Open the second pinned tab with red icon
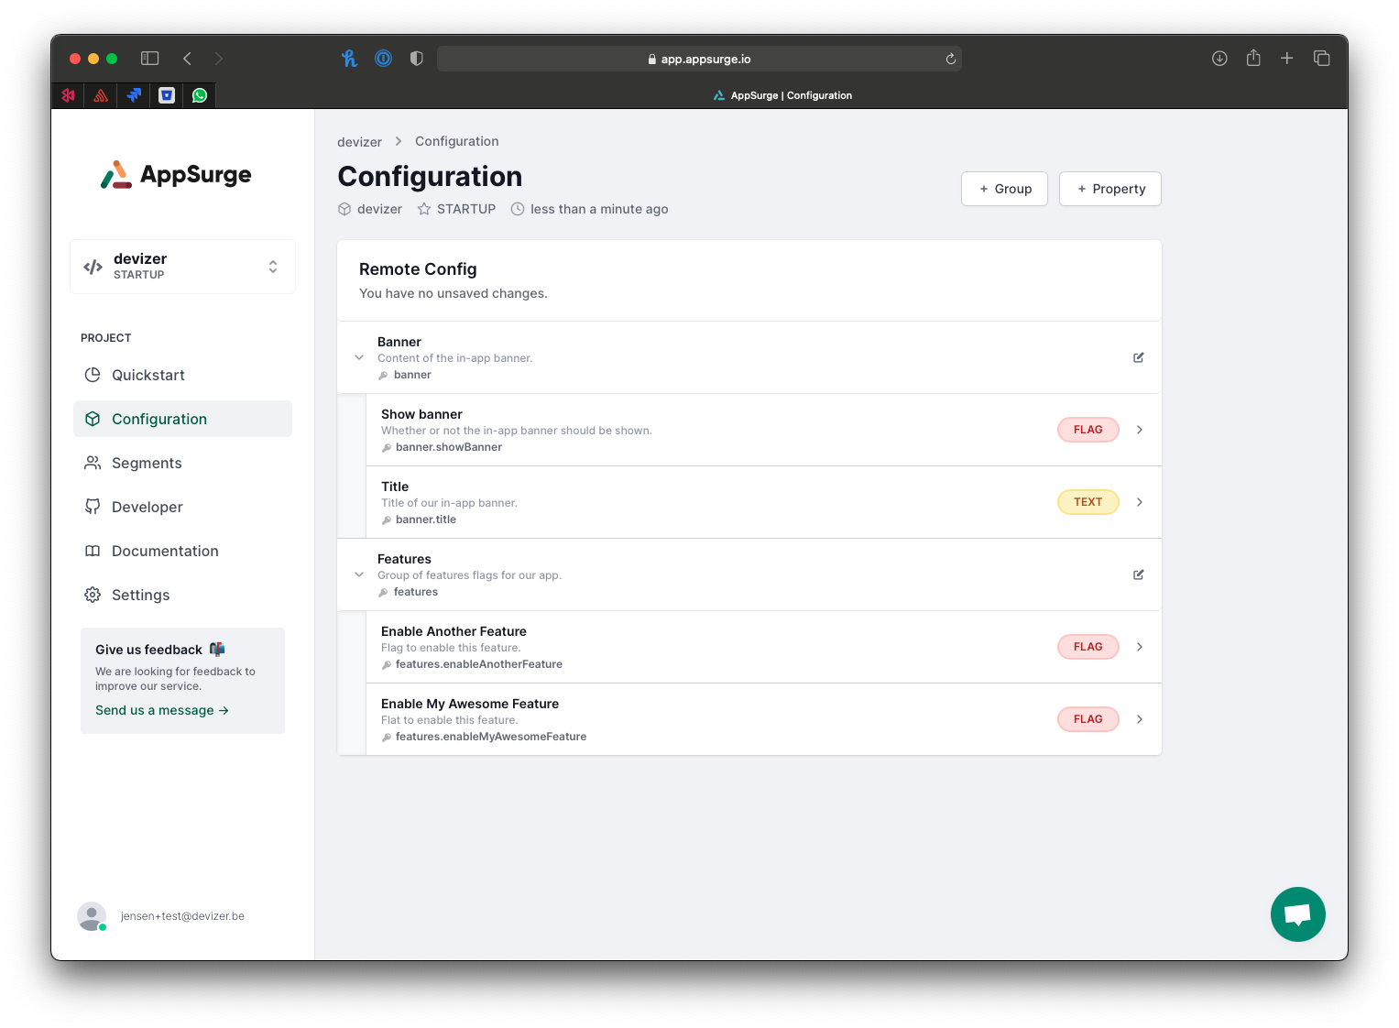Image resolution: width=1399 pixels, height=1028 pixels. click(101, 95)
